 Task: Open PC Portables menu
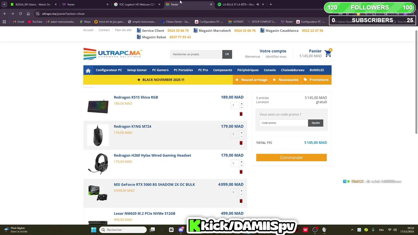click(x=183, y=70)
